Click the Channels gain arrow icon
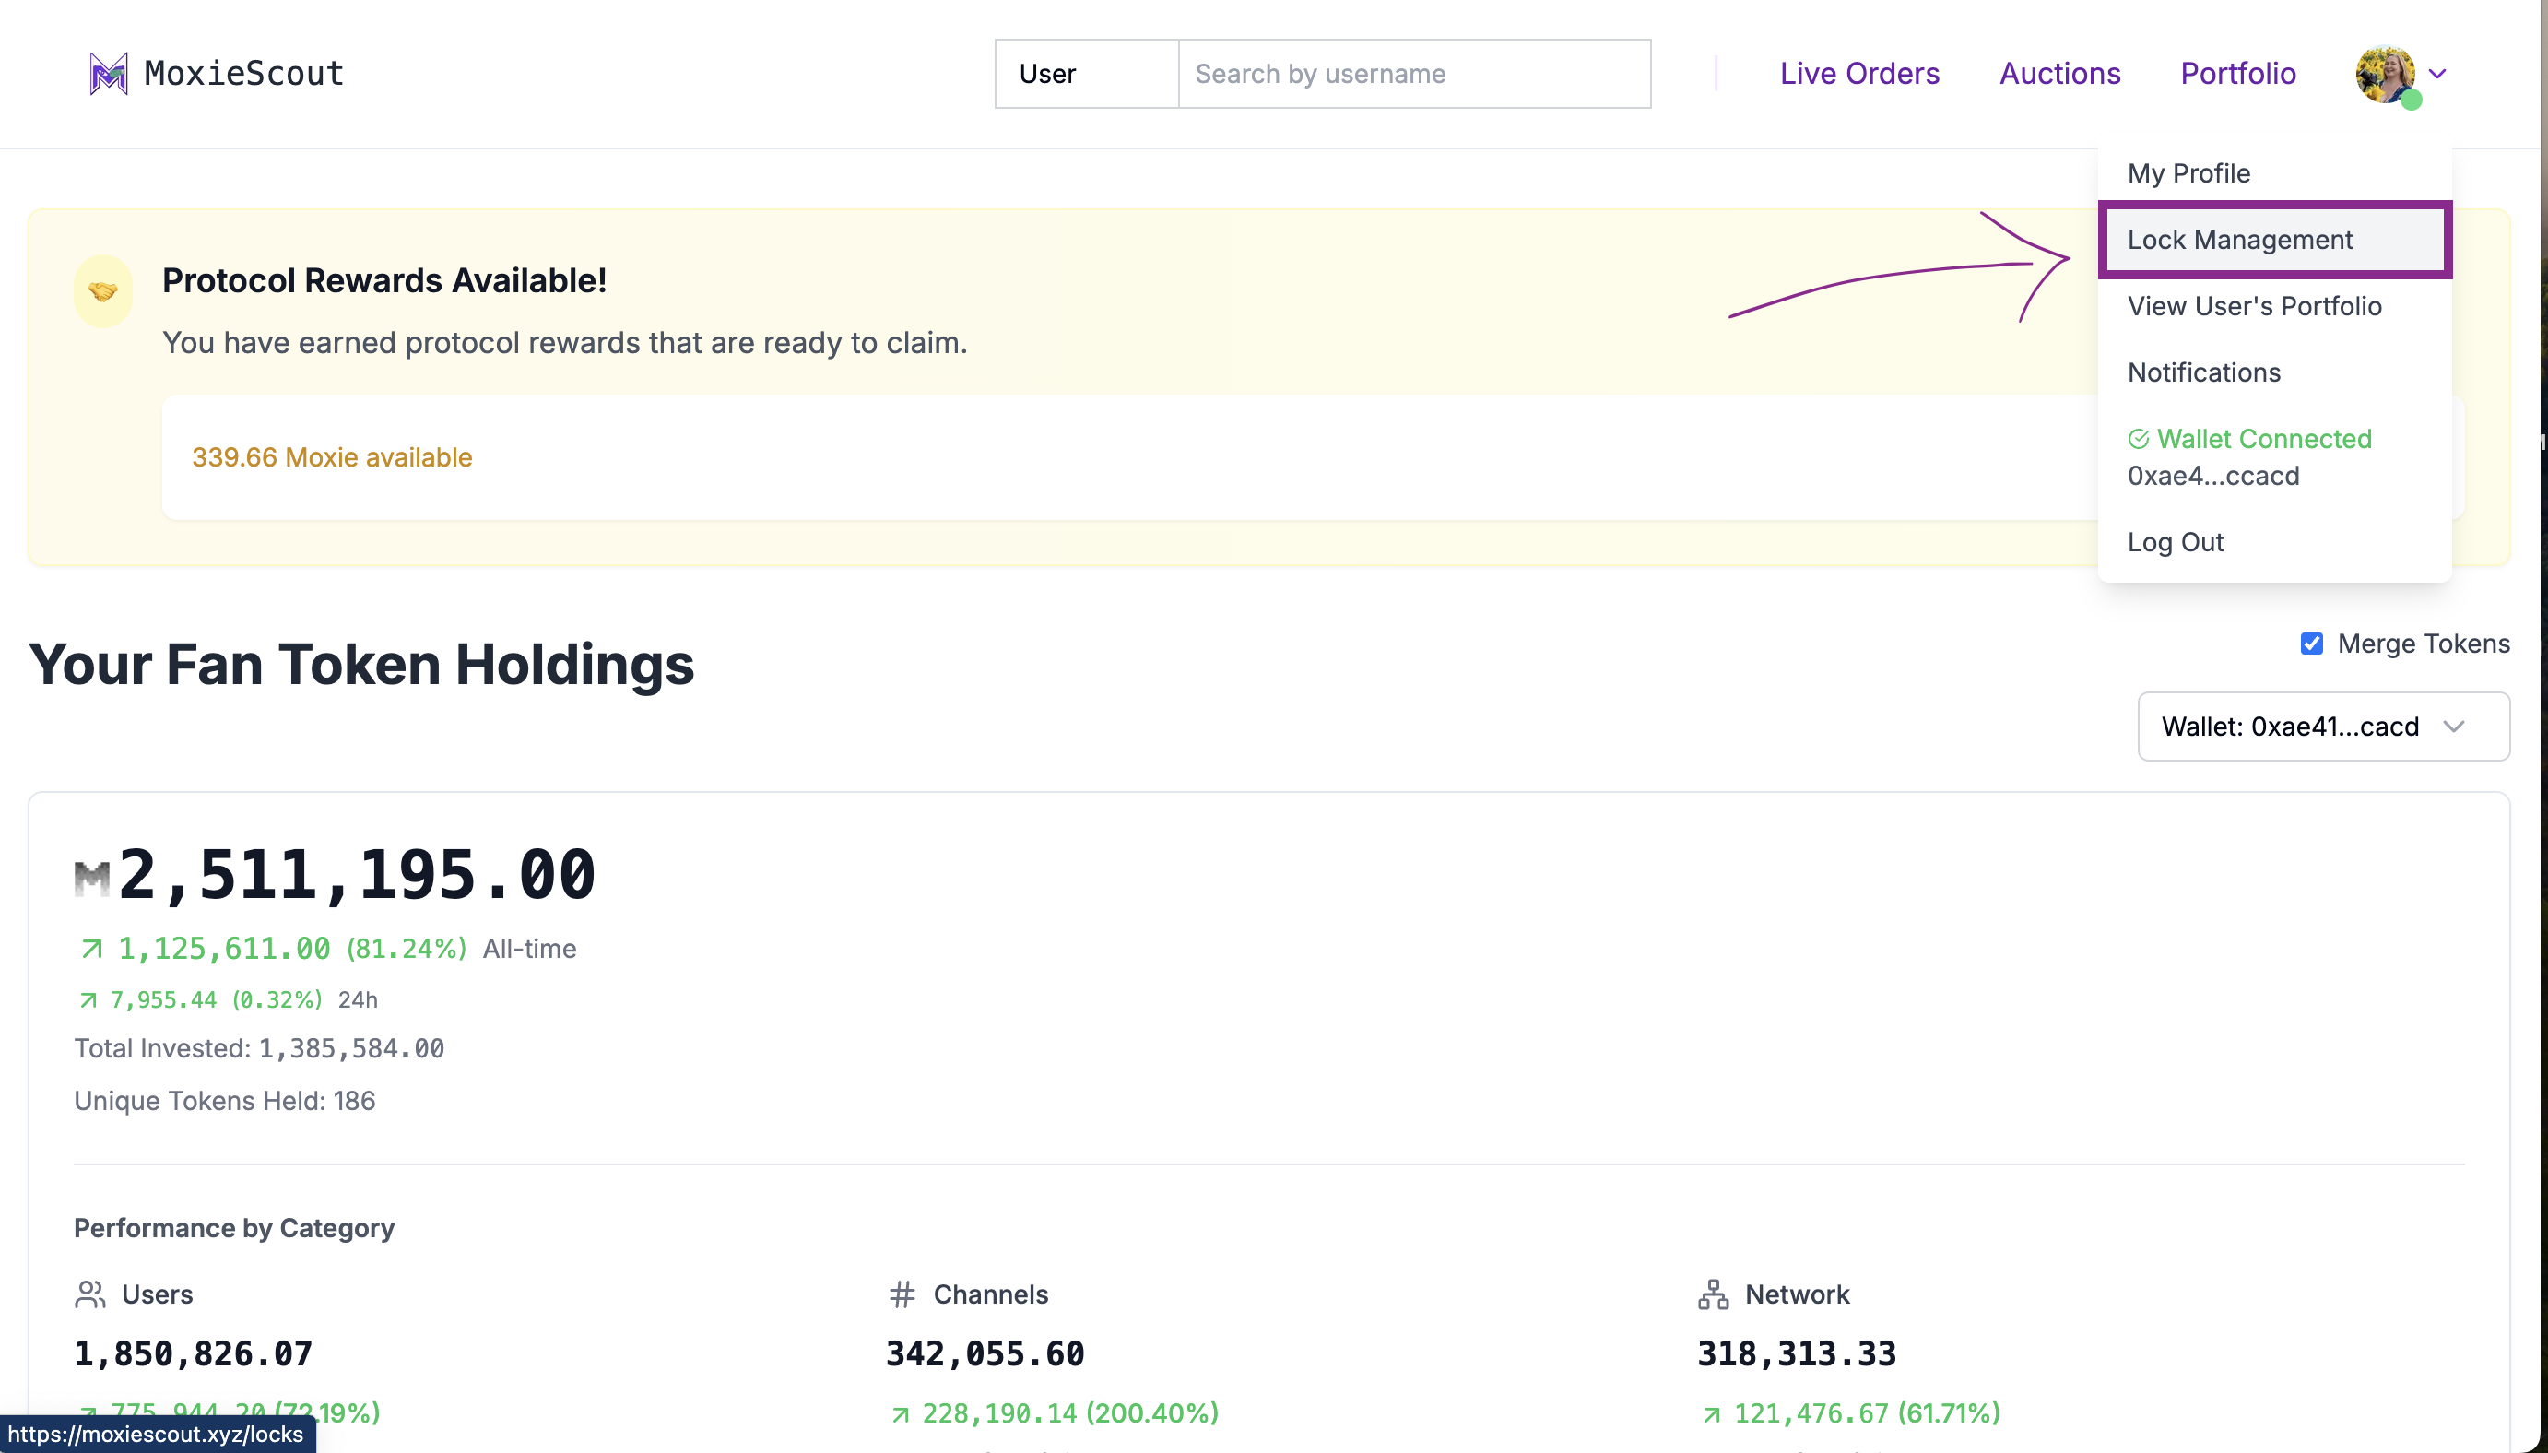This screenshot has width=2548, height=1453. click(900, 1414)
